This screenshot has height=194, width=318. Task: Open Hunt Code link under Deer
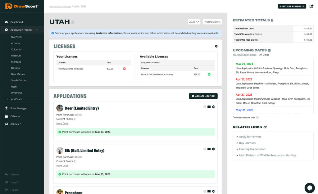pos(62,124)
